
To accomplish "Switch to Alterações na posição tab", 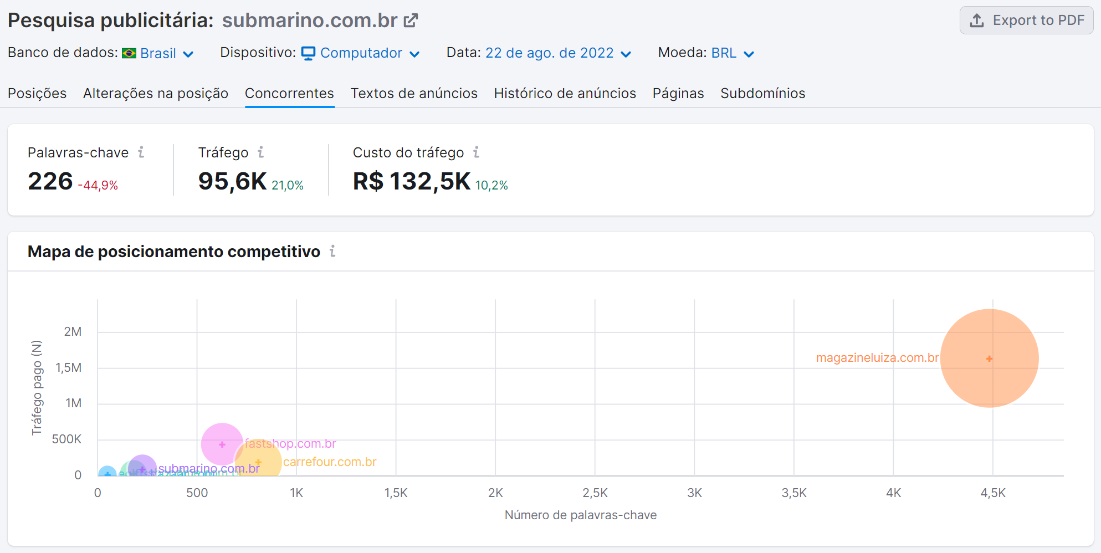I will [156, 93].
